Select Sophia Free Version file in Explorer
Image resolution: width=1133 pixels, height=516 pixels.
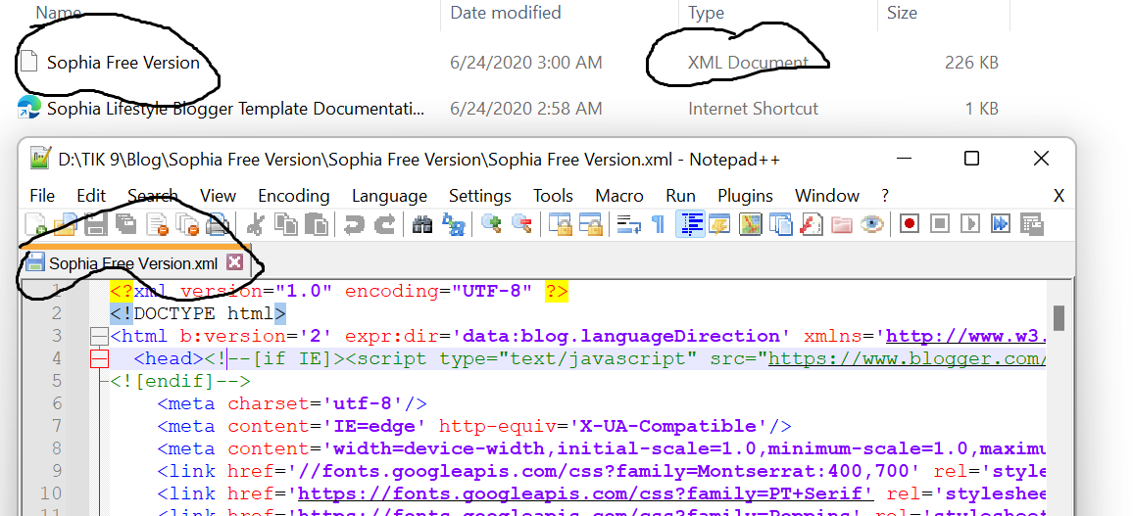[123, 63]
